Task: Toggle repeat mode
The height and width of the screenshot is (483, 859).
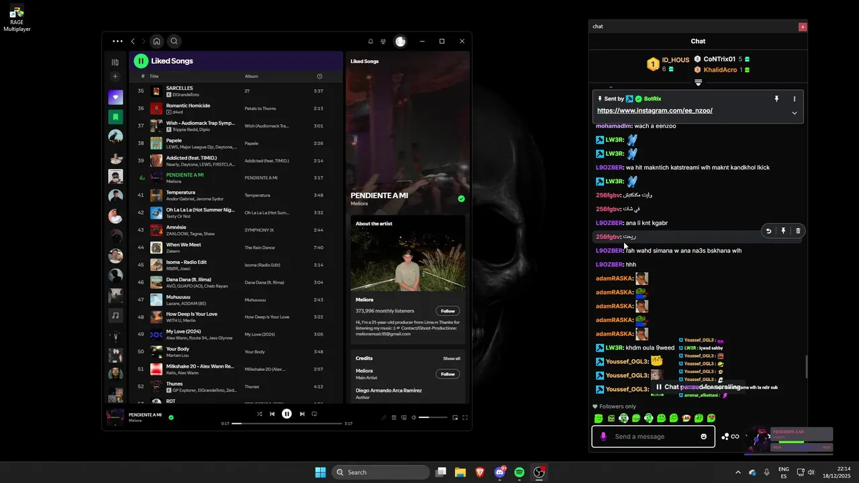Action: [x=314, y=414]
